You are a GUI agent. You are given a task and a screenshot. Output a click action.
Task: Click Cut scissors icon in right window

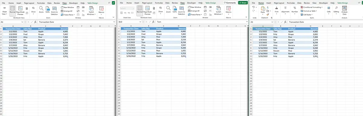click(x=268, y=7)
